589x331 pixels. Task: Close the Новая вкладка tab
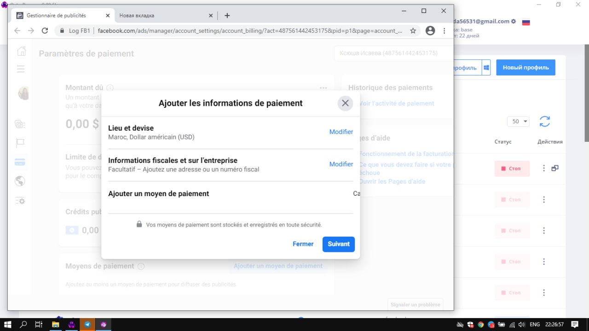coord(211,15)
